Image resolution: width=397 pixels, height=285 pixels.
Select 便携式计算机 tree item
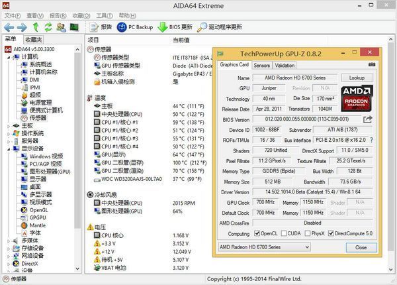[46, 110]
